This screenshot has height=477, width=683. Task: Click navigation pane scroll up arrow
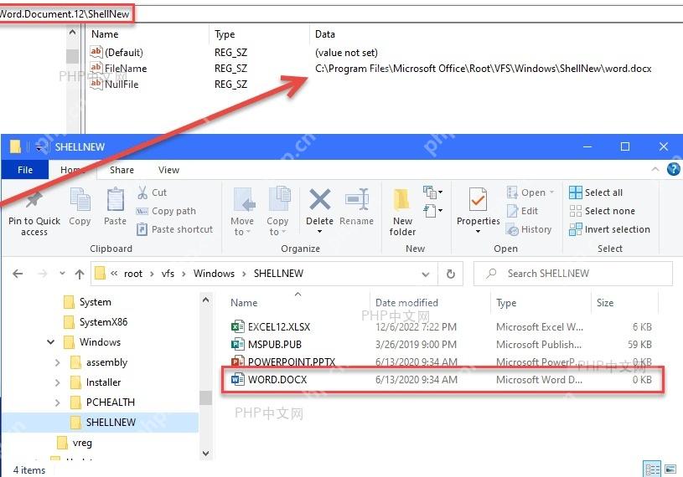point(205,300)
